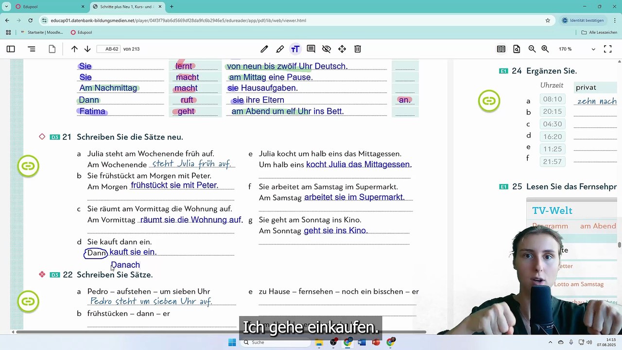Click the Windows taskbar Suche box
The height and width of the screenshot is (350, 622).
(276, 342)
